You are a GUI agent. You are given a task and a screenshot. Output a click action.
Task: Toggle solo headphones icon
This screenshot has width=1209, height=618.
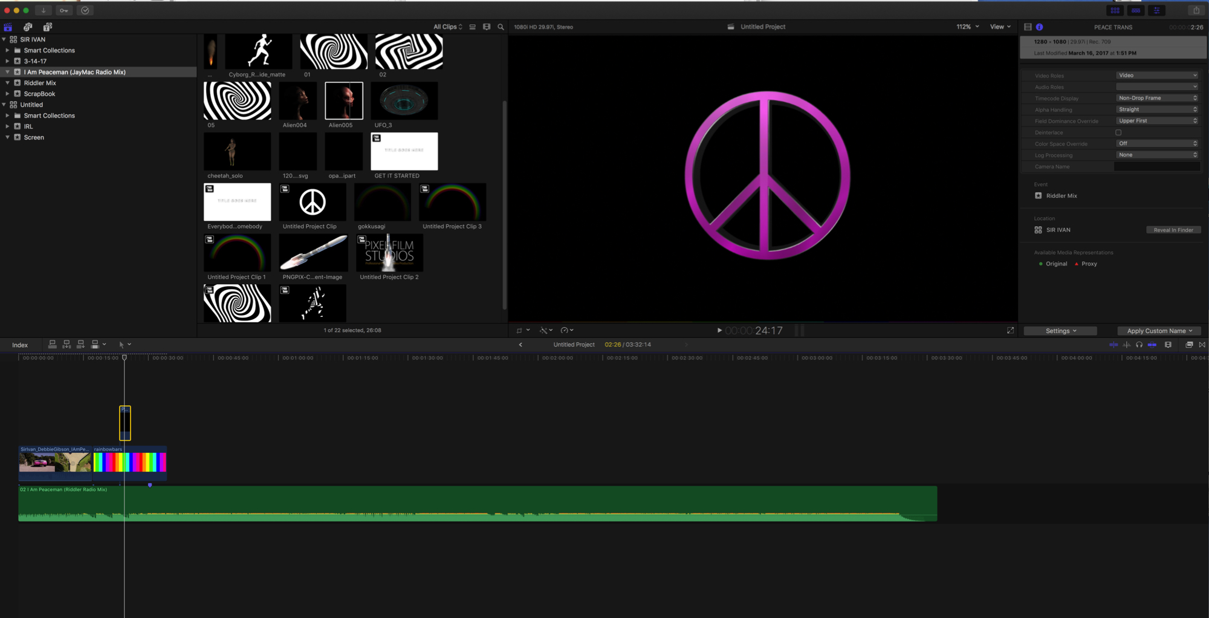[x=1139, y=345]
